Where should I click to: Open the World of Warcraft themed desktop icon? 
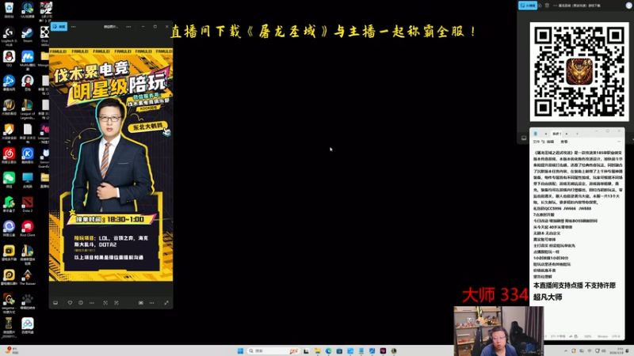[x=9, y=107]
